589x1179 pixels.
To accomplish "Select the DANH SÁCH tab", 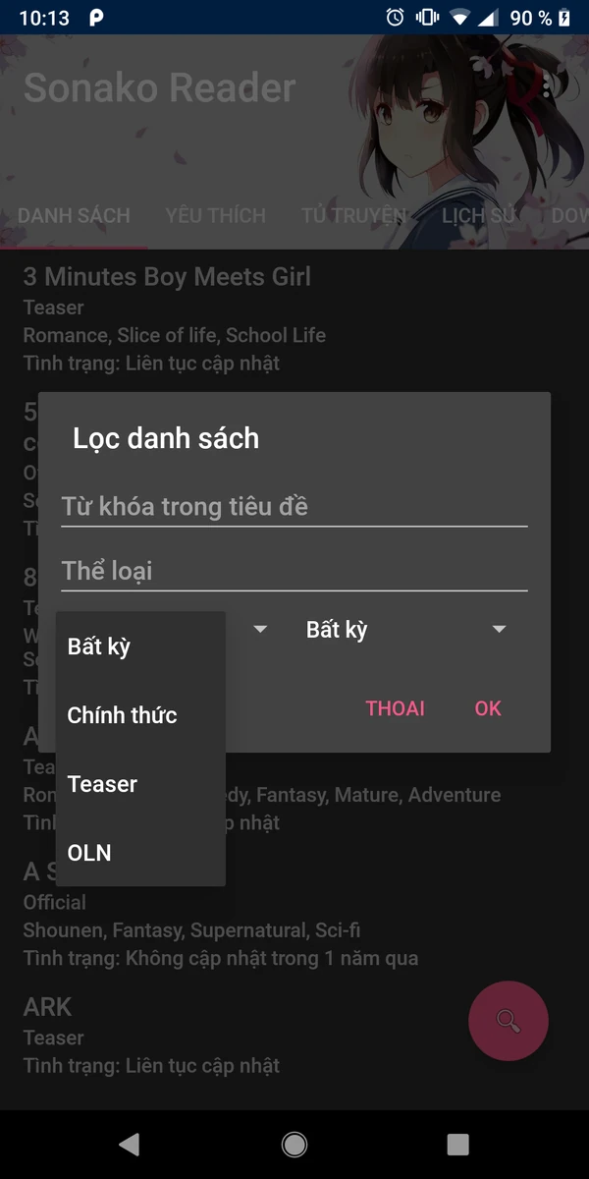I will (x=74, y=215).
